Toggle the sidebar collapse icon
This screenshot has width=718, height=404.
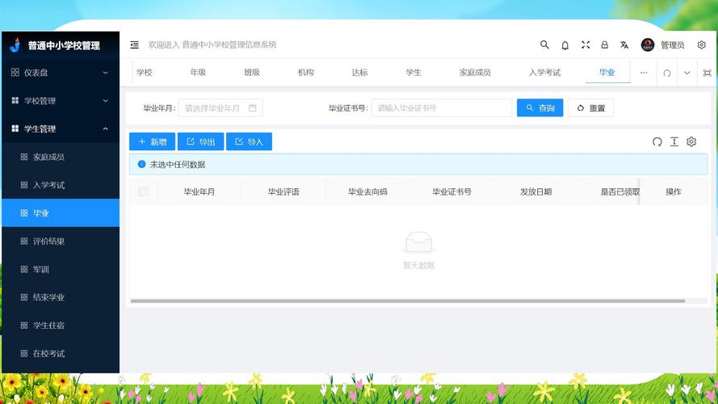(134, 45)
